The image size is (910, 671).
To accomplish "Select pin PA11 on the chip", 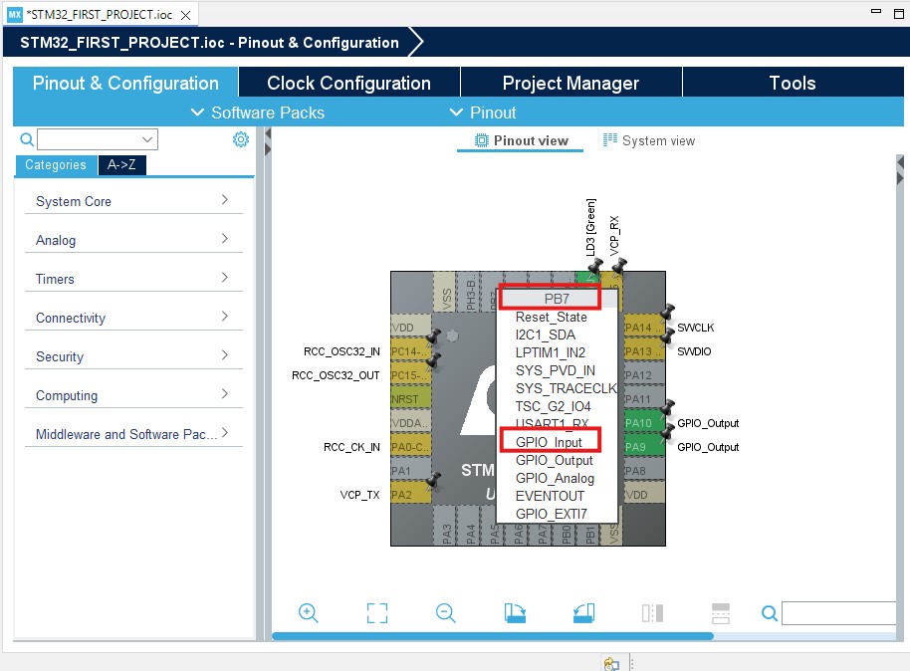I will pos(643,399).
